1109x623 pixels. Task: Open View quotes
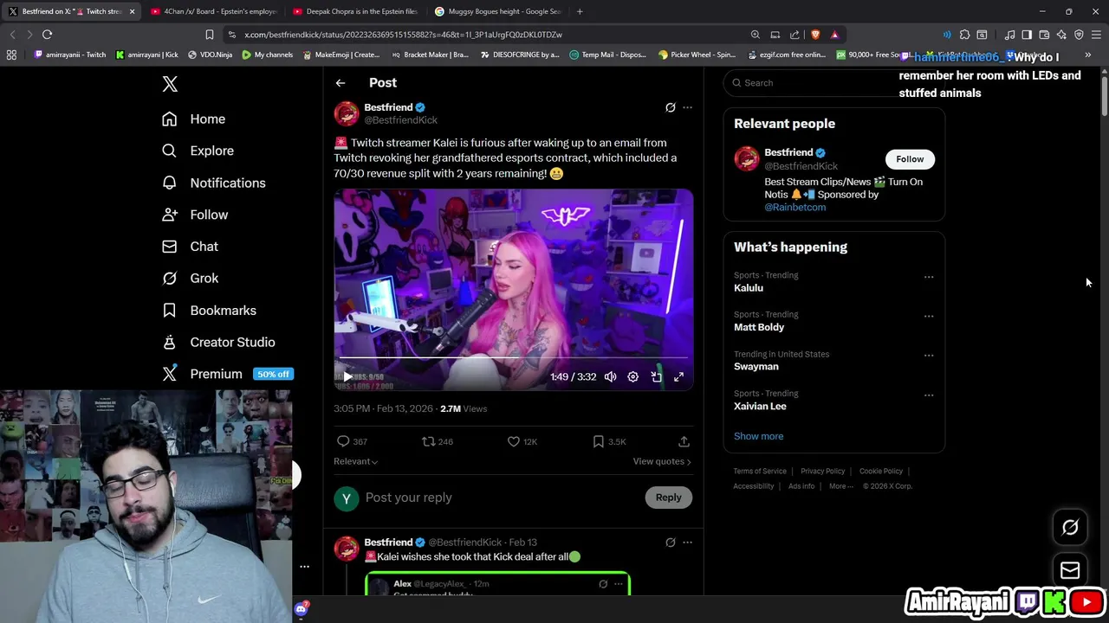[x=662, y=461]
